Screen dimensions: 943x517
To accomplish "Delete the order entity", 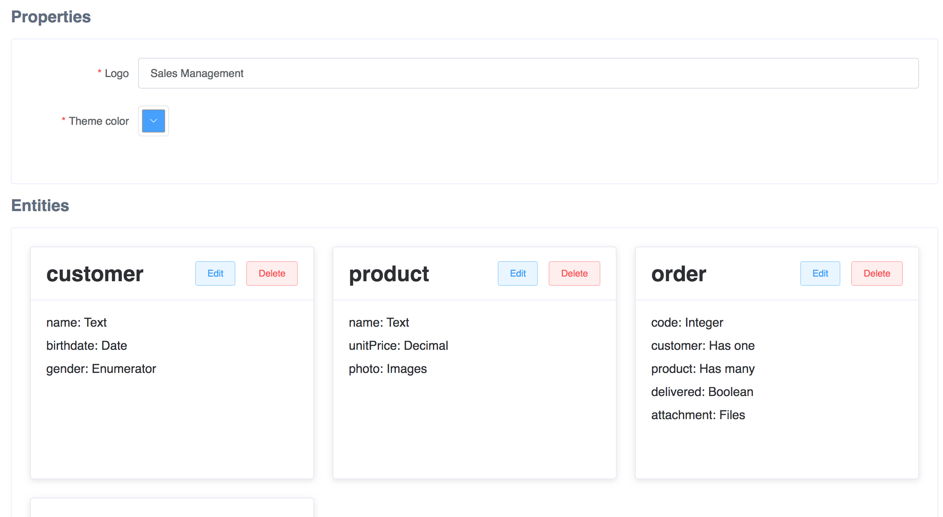I will click(877, 273).
